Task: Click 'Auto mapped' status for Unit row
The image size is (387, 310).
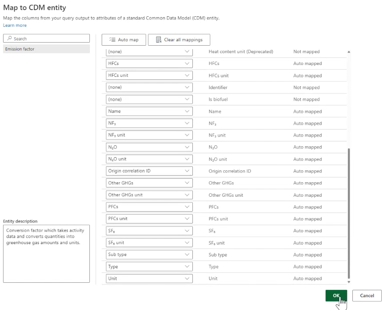Action: (x=308, y=278)
